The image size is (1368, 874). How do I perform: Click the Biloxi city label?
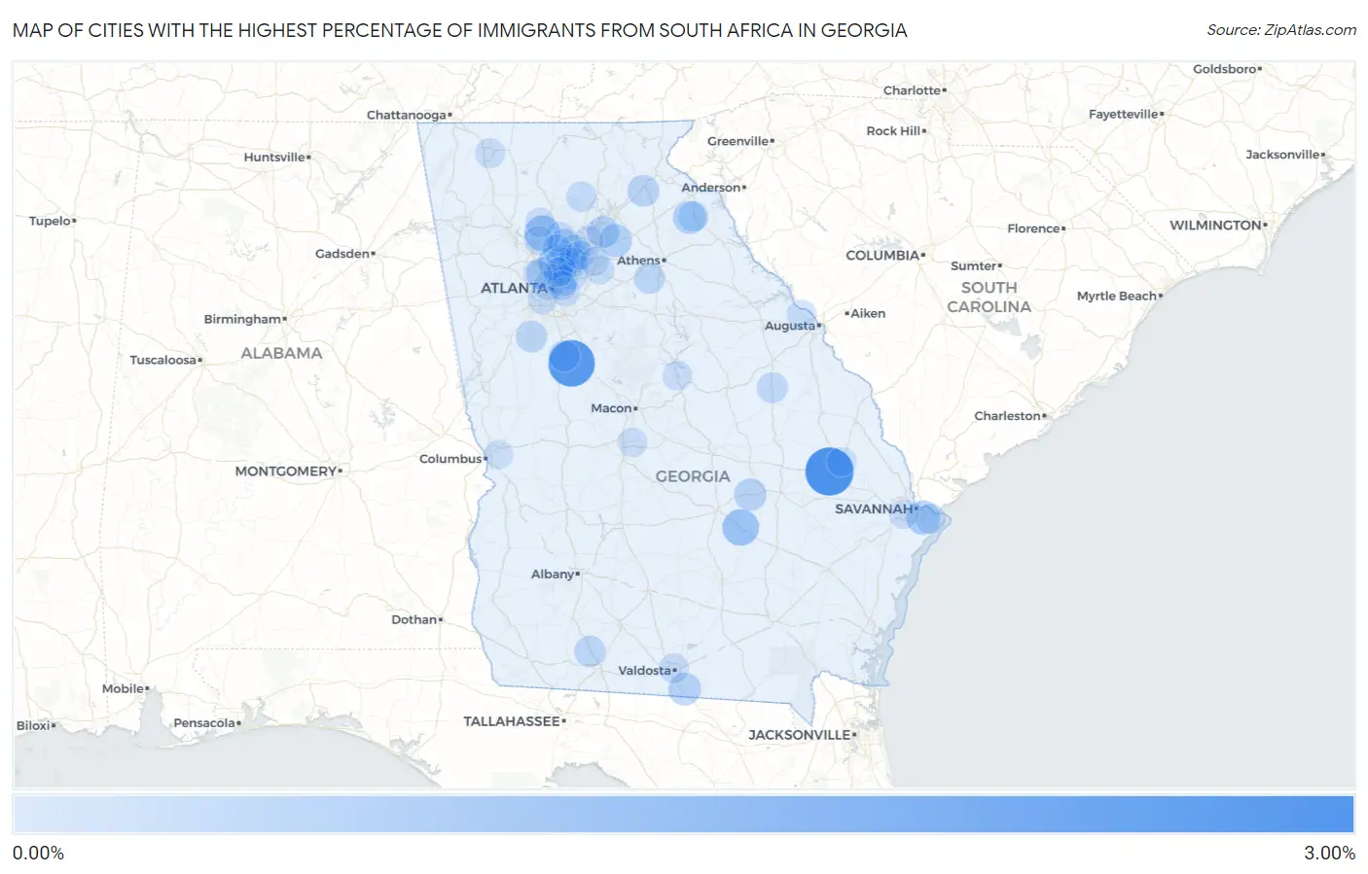[x=34, y=726]
